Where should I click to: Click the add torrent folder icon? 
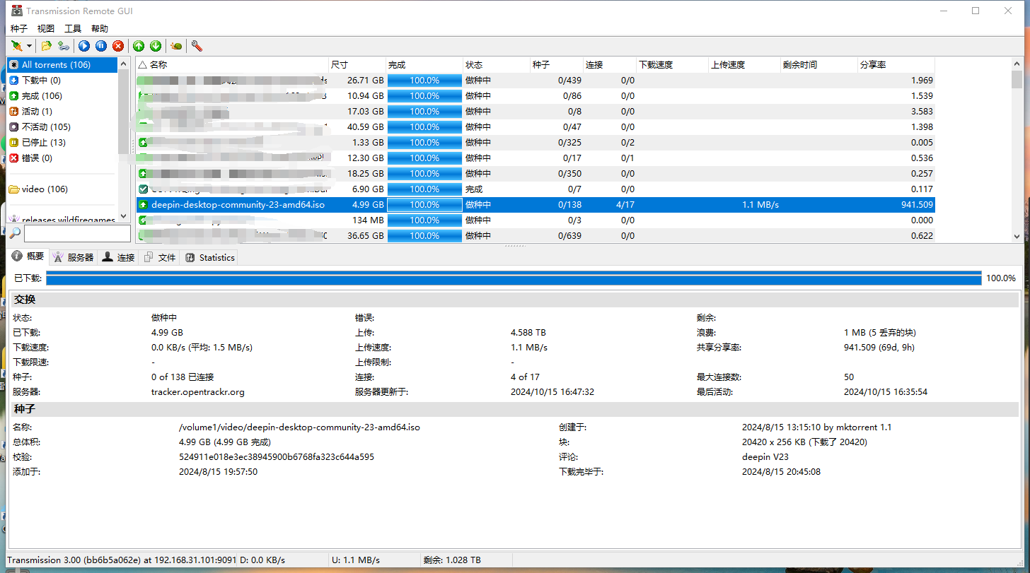tap(47, 46)
